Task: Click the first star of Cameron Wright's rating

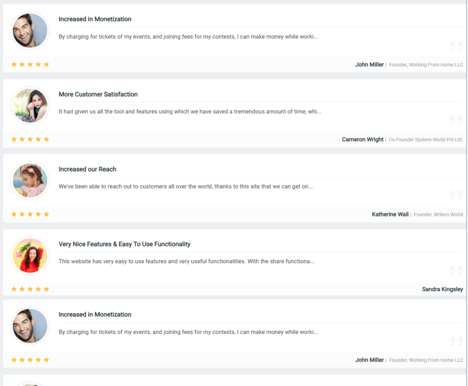Action: 14,139
